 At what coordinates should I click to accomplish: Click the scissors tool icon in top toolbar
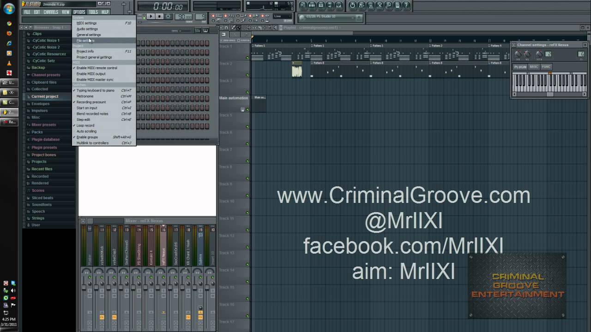pos(380,6)
